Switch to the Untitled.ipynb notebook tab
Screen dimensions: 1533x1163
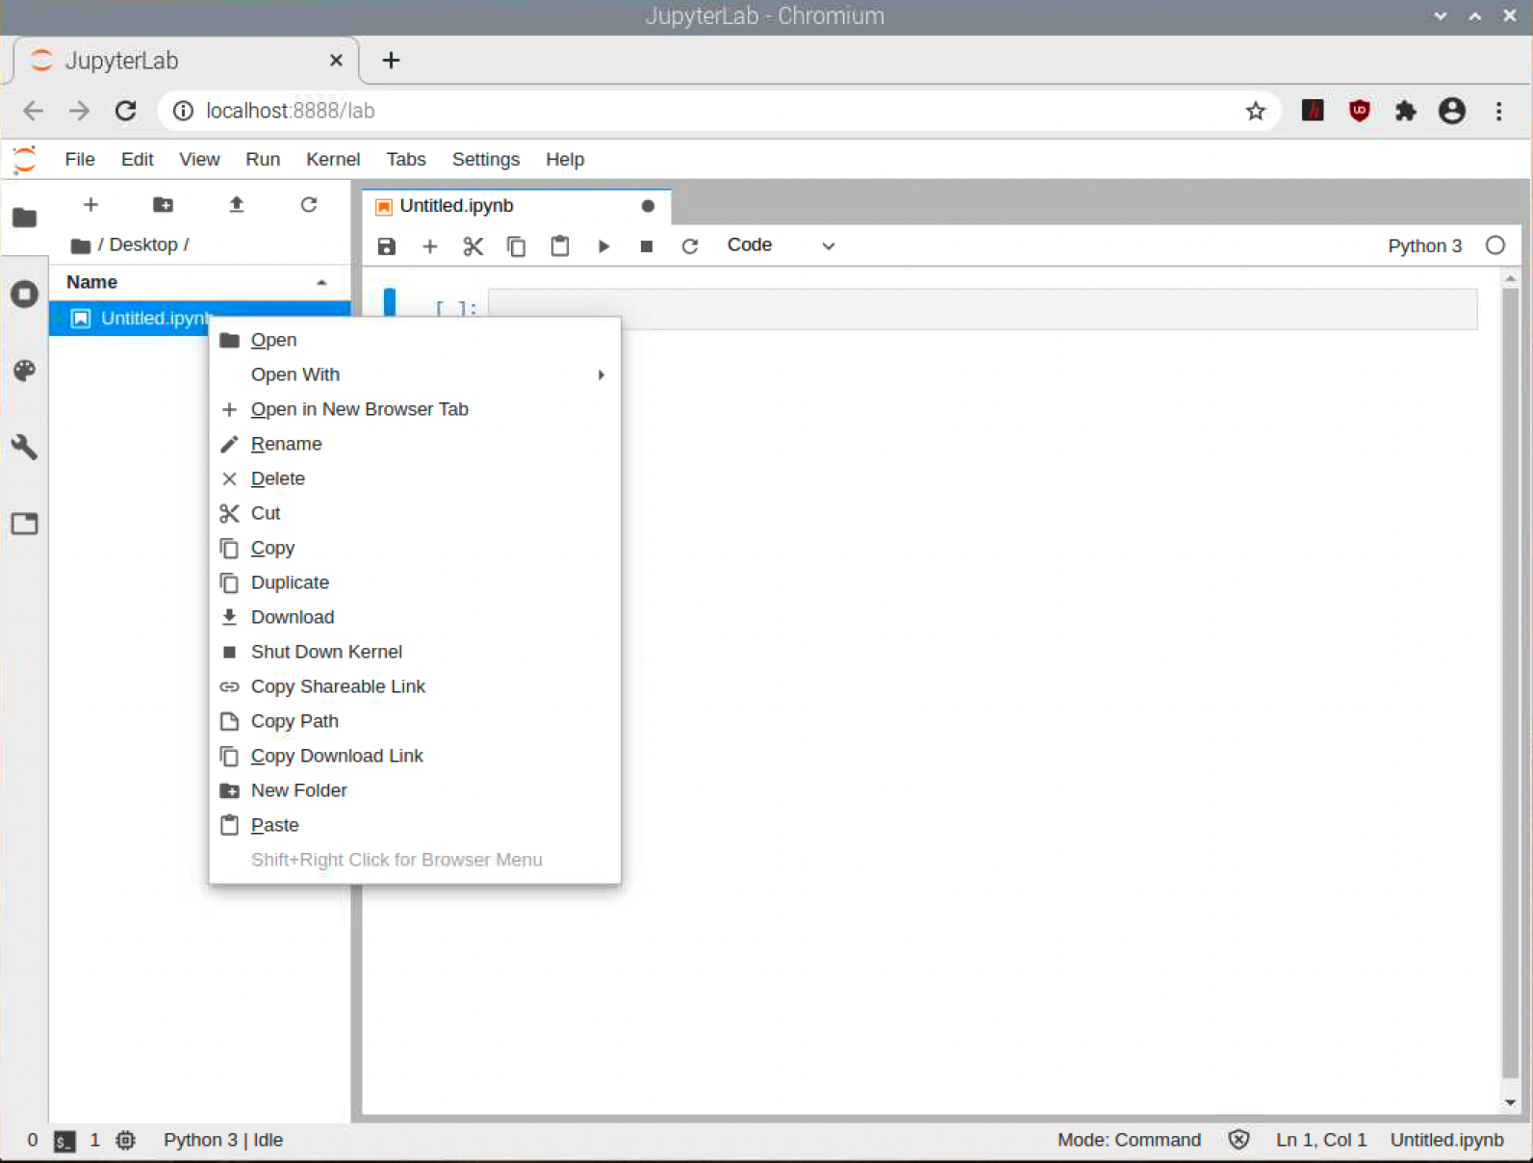point(516,206)
